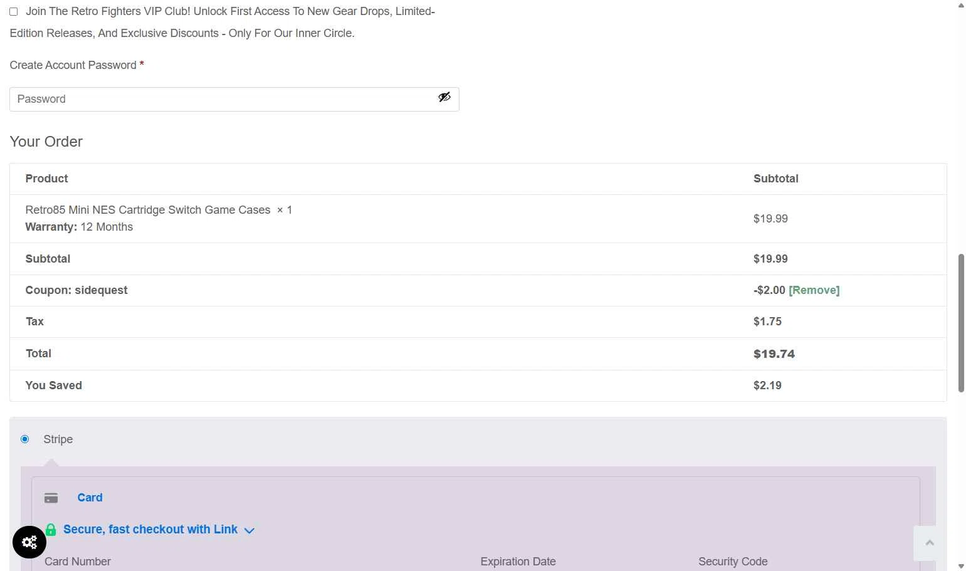Click the Stripe payment method label
Image resolution: width=966 pixels, height=571 pixels.
(58, 439)
